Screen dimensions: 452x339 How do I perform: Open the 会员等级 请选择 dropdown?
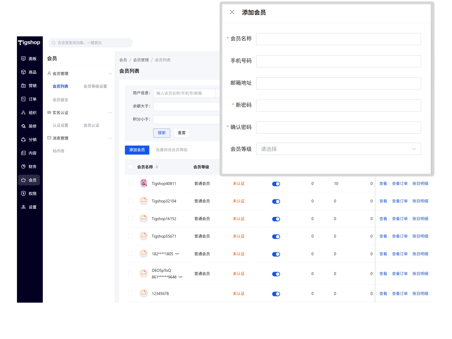point(338,149)
